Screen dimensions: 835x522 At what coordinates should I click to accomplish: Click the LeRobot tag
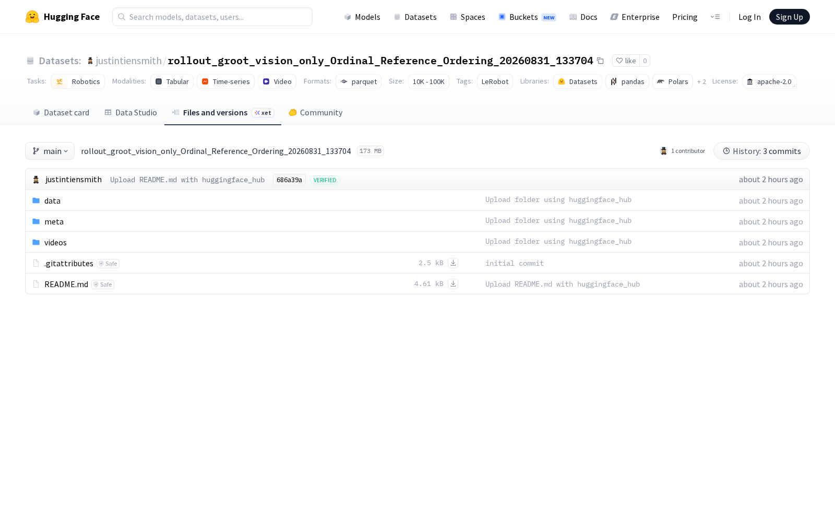[x=495, y=81]
